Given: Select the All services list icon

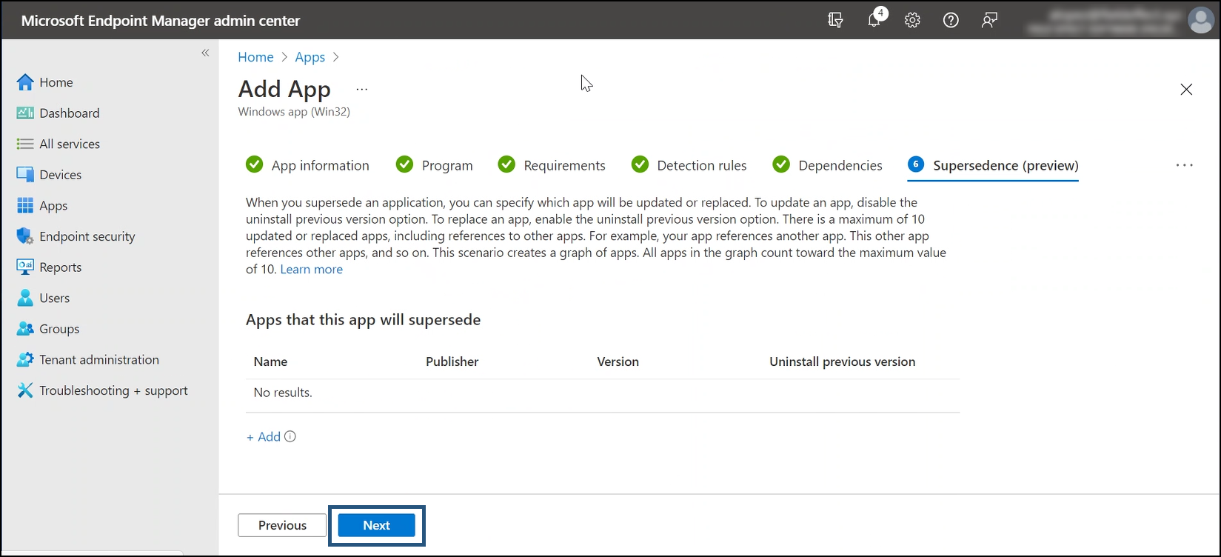Looking at the screenshot, I should click(x=25, y=144).
